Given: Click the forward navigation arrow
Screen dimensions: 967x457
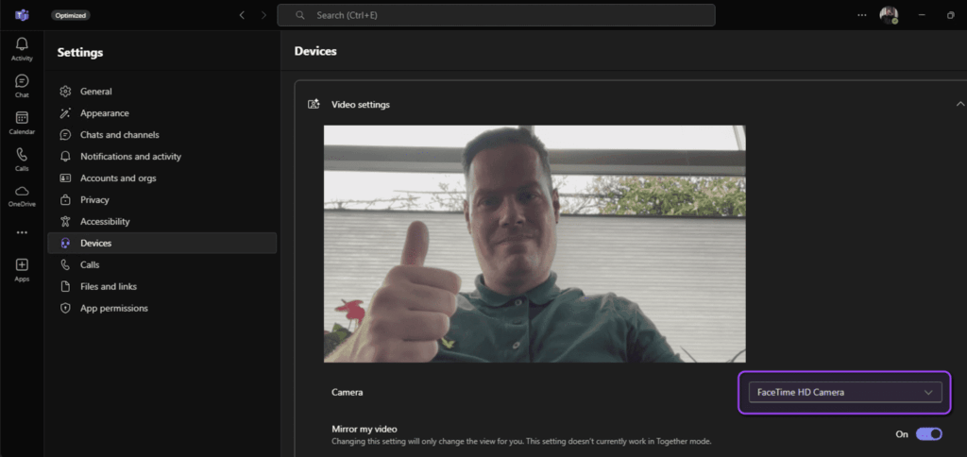Looking at the screenshot, I should click(x=263, y=15).
